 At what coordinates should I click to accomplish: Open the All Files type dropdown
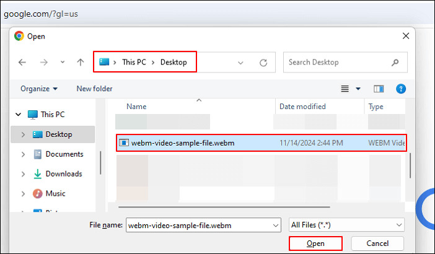346,224
